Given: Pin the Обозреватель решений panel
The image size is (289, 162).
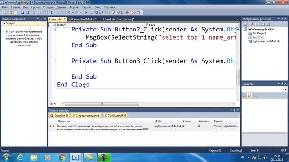Looking at the screenshot, I should (x=282, y=19).
